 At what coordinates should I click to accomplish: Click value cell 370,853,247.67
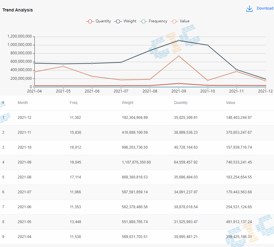239,132
